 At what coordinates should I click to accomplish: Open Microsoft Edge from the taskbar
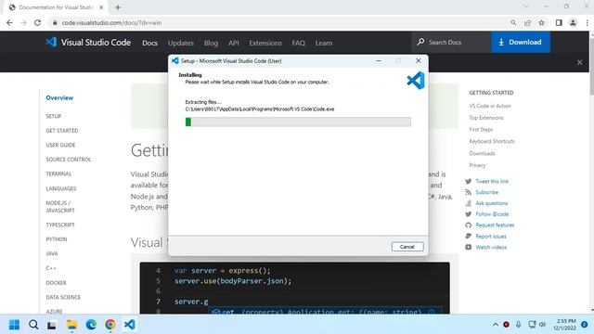pyautogui.click(x=91, y=325)
